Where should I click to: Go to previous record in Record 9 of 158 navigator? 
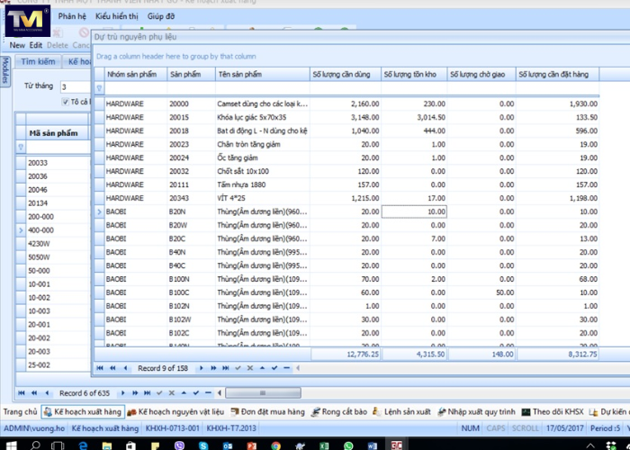coord(125,368)
